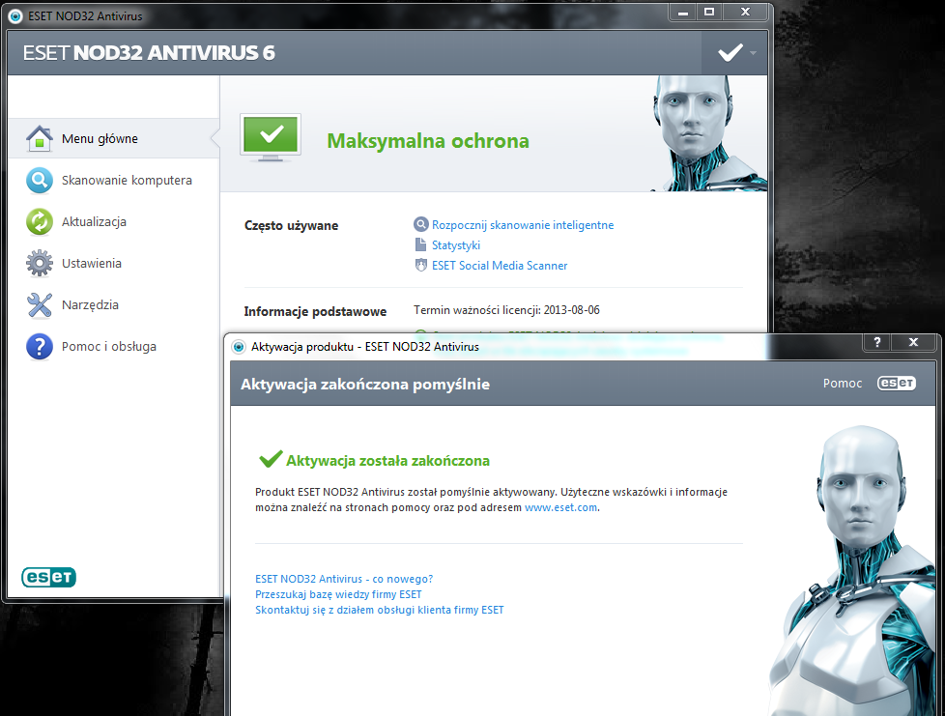Close the Aktywacja produktu dialog
945x716 pixels.
coord(914,342)
